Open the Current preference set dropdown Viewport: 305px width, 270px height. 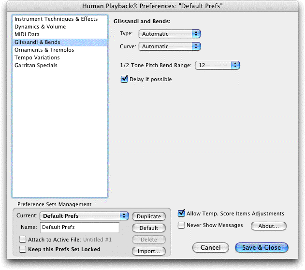pyautogui.click(x=84, y=216)
